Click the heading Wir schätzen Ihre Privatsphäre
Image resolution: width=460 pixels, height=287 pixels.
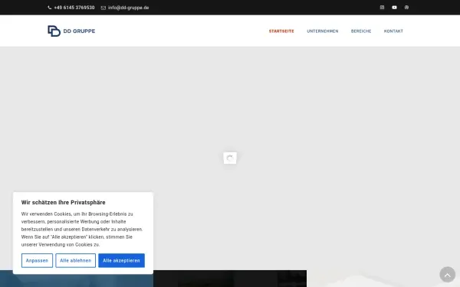[63, 202]
